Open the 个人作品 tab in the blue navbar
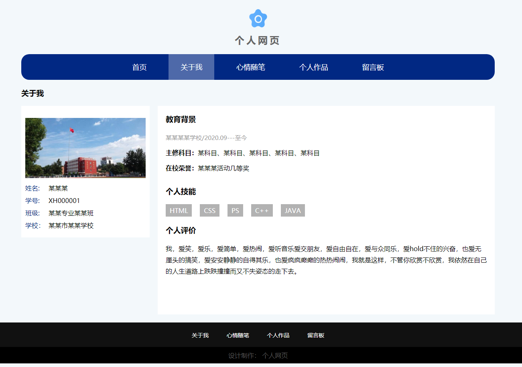Image resolution: width=522 pixels, height=367 pixels. tap(314, 67)
